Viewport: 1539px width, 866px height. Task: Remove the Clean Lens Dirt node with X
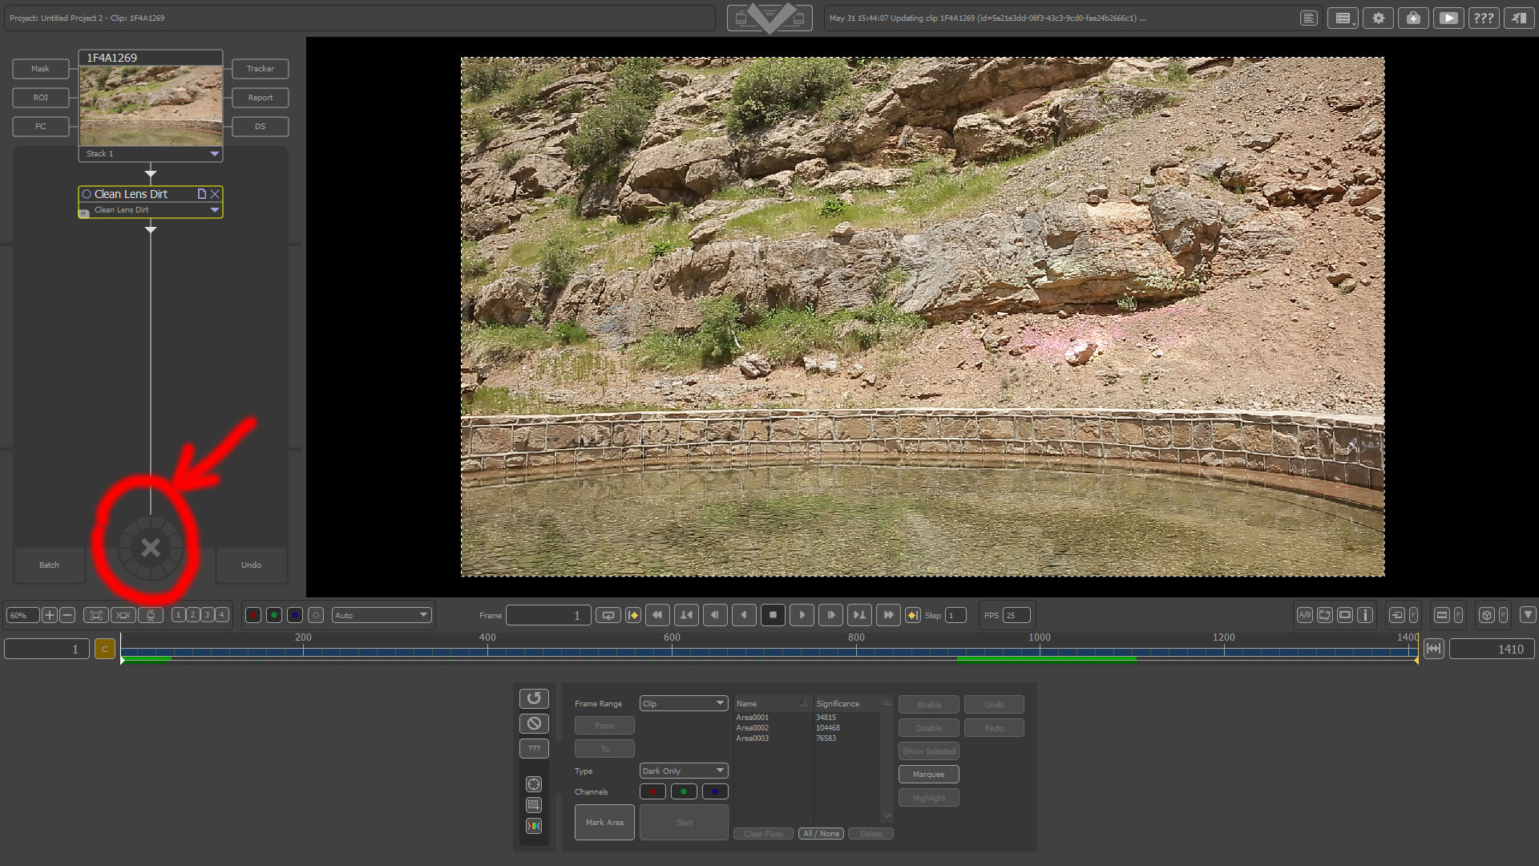point(215,194)
